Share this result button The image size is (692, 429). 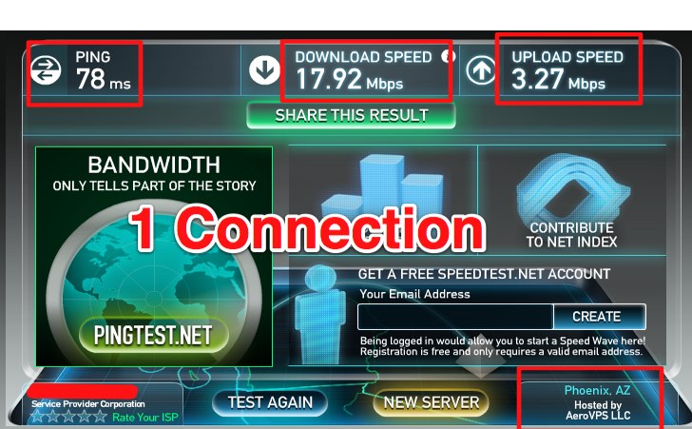pyautogui.click(x=352, y=115)
